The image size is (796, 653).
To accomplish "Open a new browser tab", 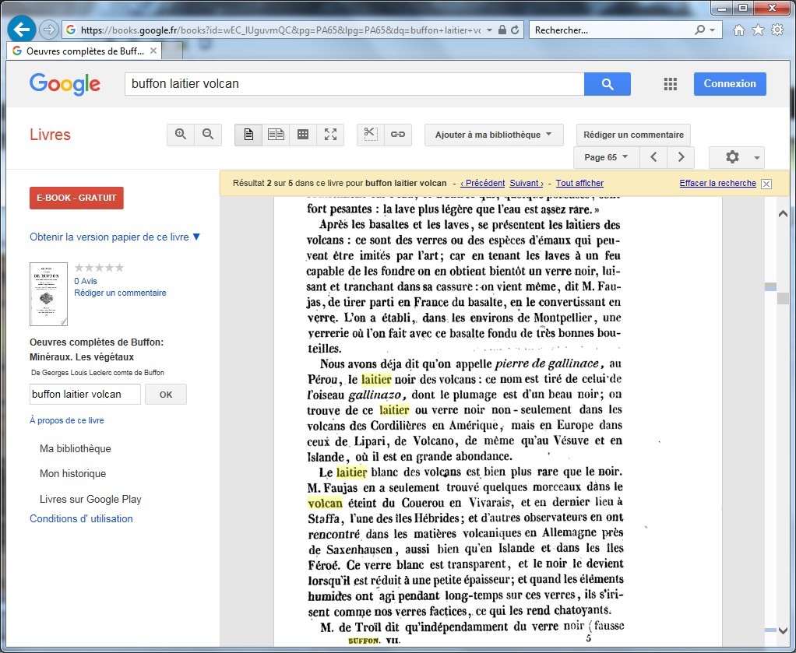I will pos(172,51).
